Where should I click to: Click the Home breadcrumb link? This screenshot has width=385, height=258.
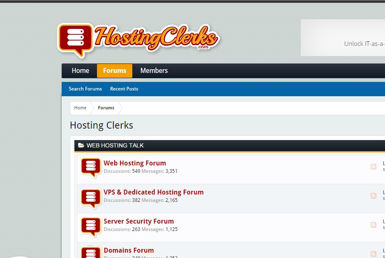tap(80, 108)
